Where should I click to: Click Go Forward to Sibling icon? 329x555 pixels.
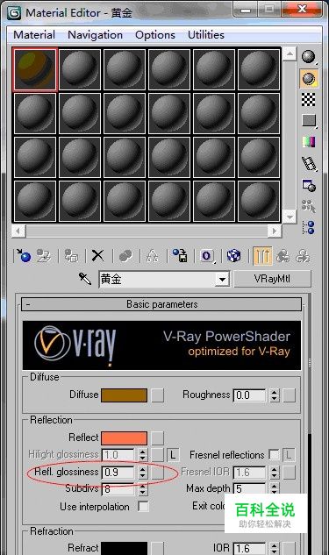pos(304,255)
